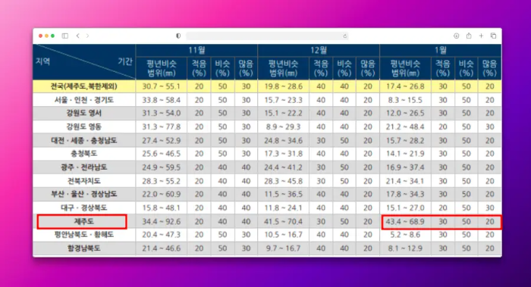The width and height of the screenshot is (531, 287).
Task: Click the 20.4 ~ 47.3 cell
Action: coord(161,235)
